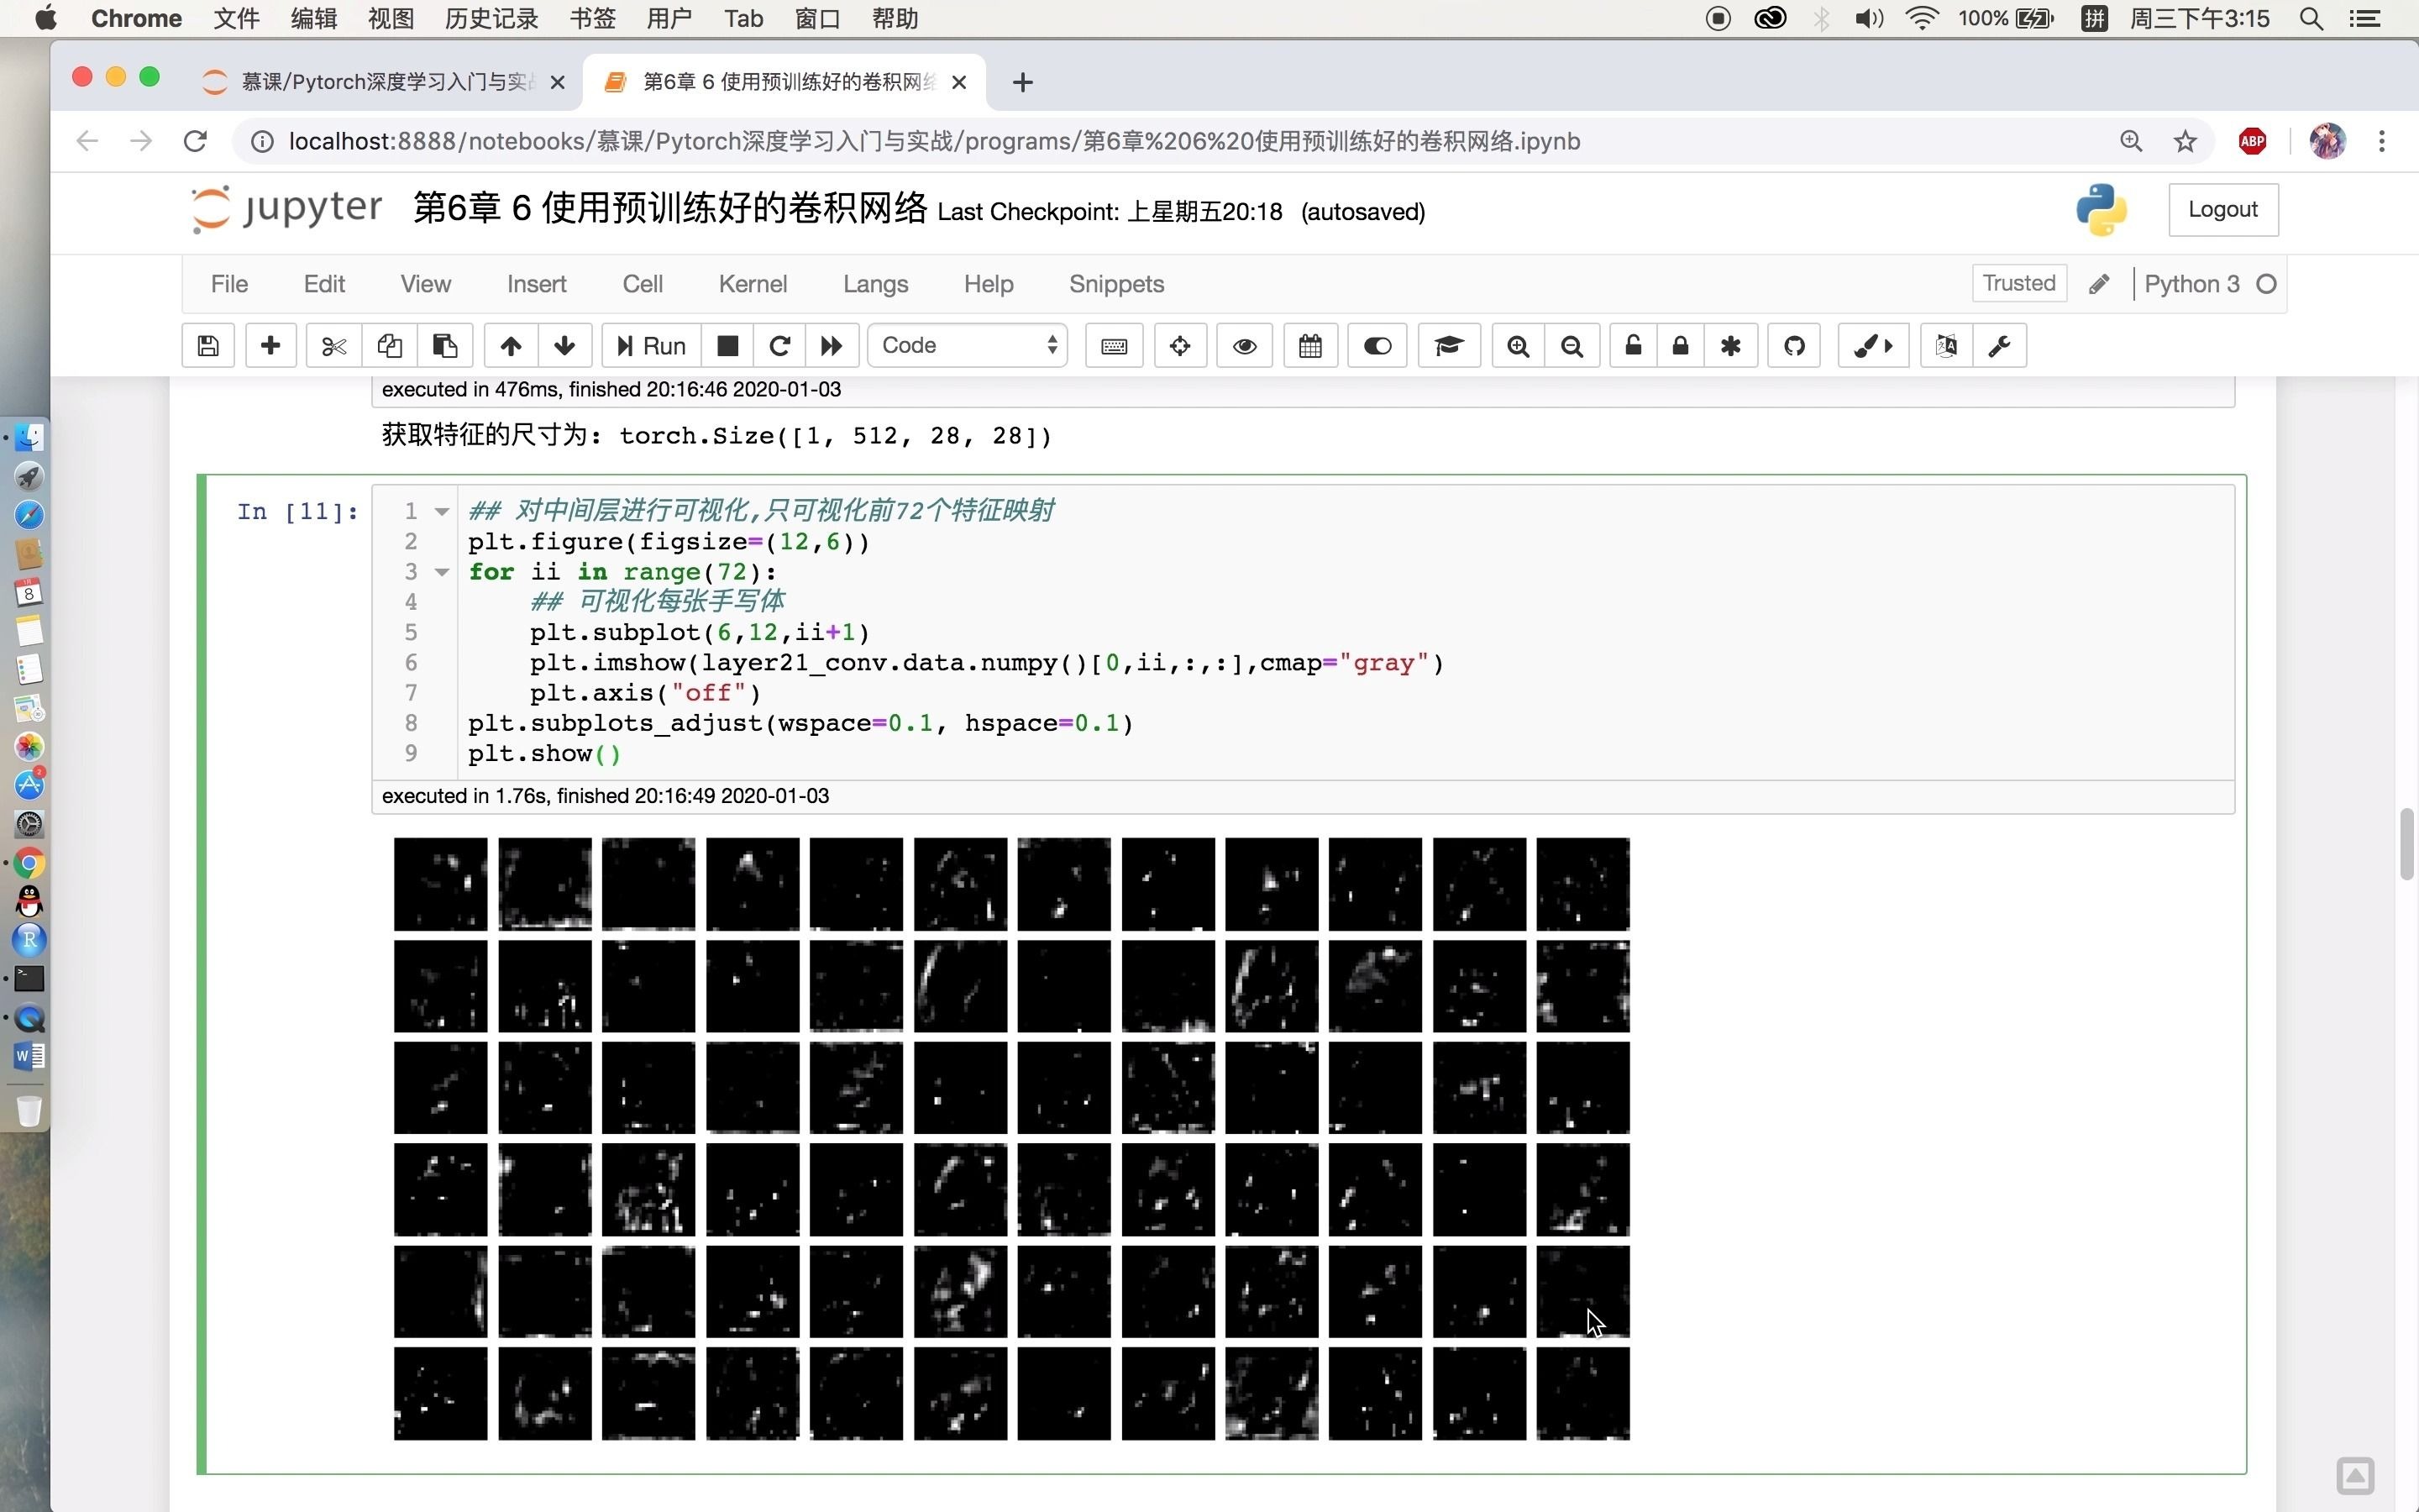Viewport: 2419px width, 1512px height.
Task: Click the Jupyter logo link
Action: point(287,210)
